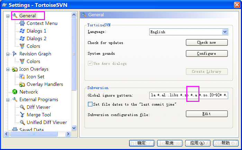Image resolution: width=242 pixels, height=150 pixels.
Task: Click the tree horizontal scrollbar thumb
Action: point(34,134)
